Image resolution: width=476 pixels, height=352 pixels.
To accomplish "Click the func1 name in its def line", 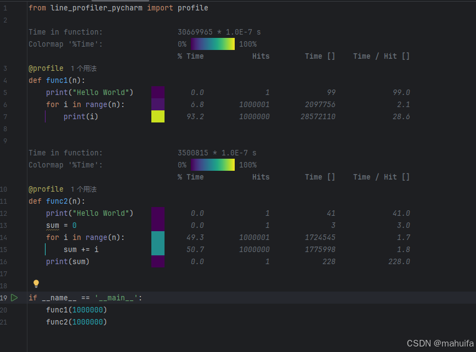I will click(57, 80).
